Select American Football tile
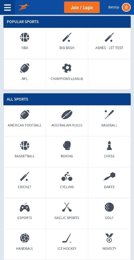This screenshot has height=260, width=134. [25, 121]
